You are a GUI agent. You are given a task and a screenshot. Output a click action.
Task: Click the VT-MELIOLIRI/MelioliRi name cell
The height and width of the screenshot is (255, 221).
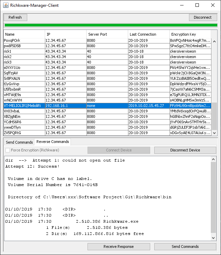(x=24, y=106)
